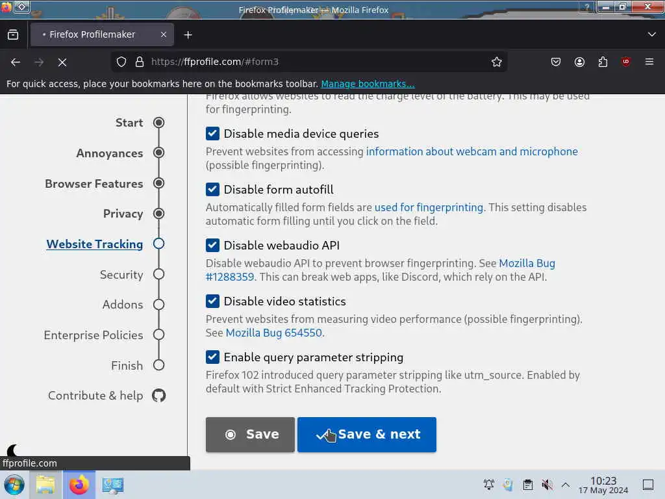This screenshot has height=499, width=665.
Task: Select the Finish step circle marker
Action: point(159,365)
